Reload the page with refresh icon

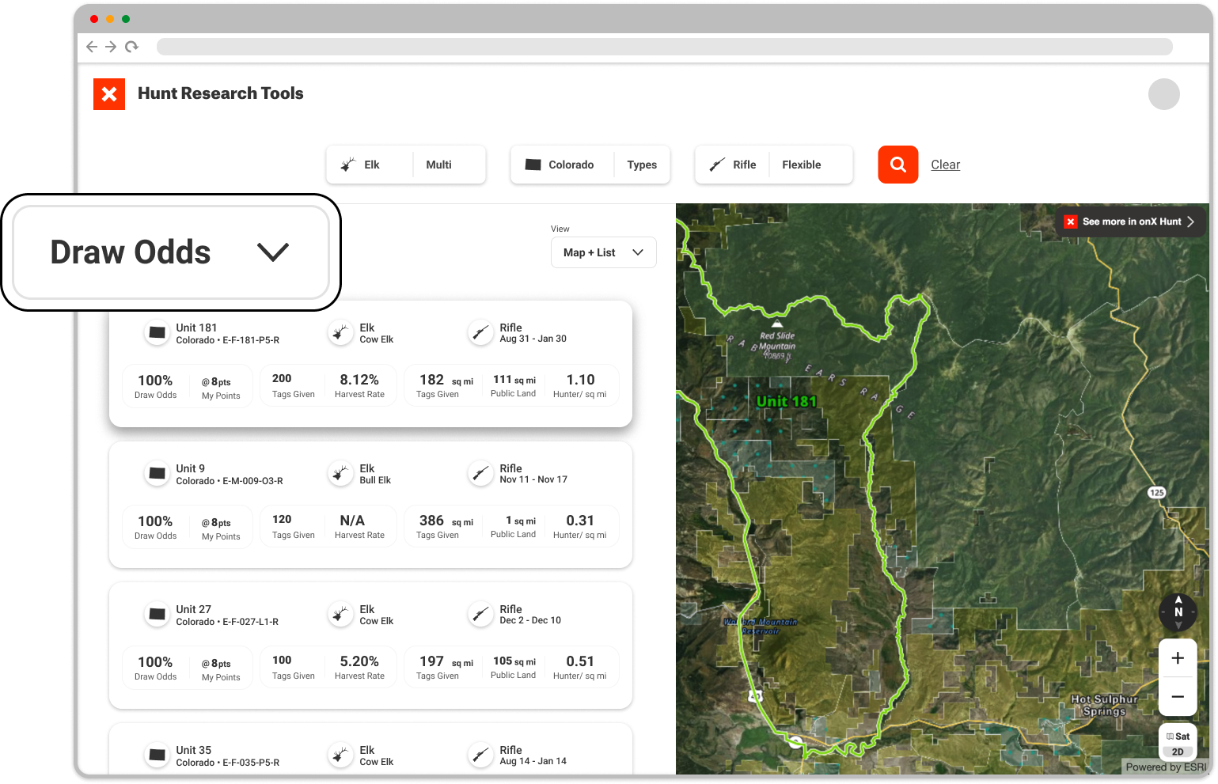click(131, 47)
